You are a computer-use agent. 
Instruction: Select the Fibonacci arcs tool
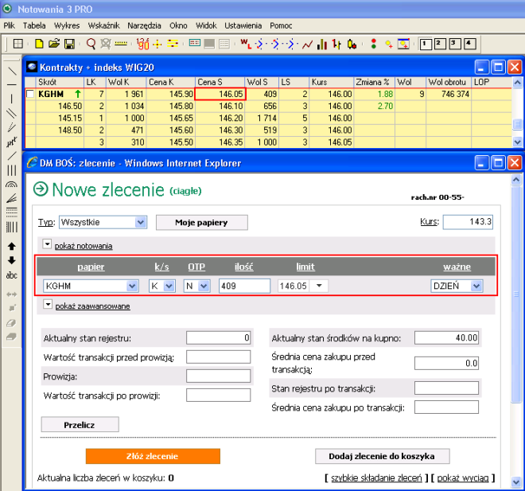coord(12,185)
